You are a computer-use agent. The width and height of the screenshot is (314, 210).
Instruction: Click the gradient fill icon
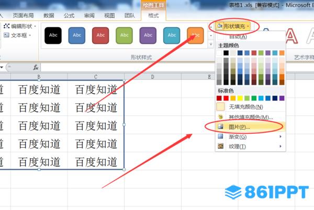(220, 136)
